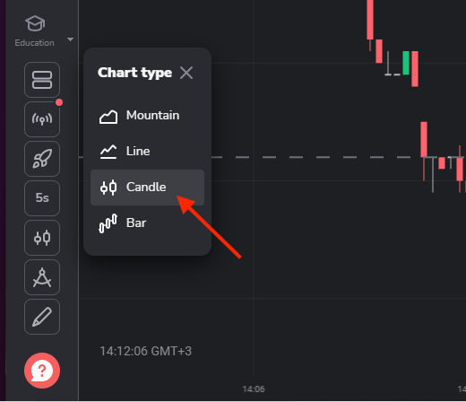The image size is (466, 402).
Task: Click the rocket icon in the sidebar
Action: 42,159
